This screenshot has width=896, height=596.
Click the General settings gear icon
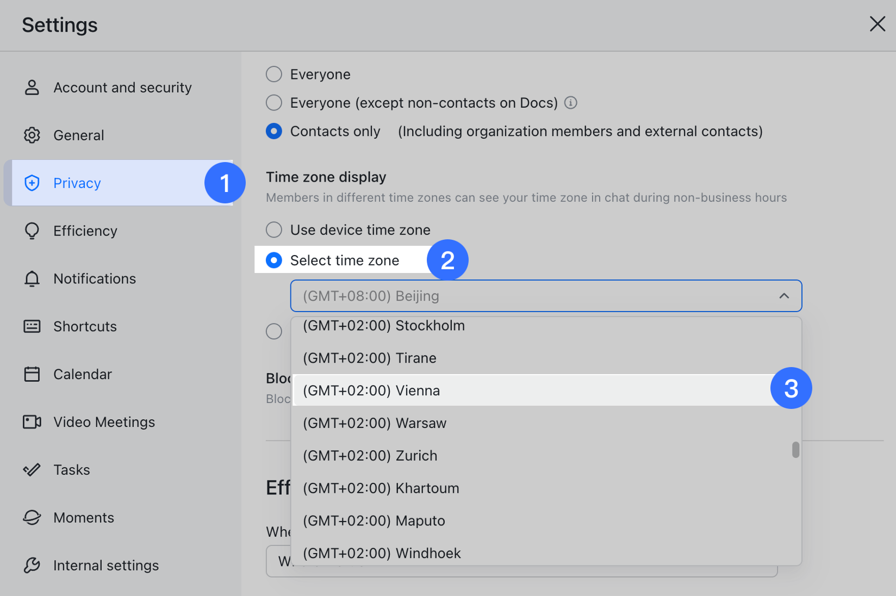tap(32, 135)
